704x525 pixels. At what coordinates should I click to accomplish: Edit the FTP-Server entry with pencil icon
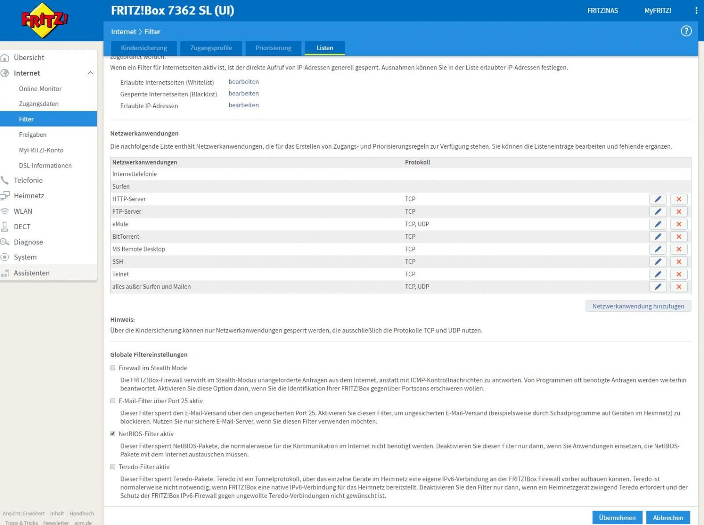(658, 211)
